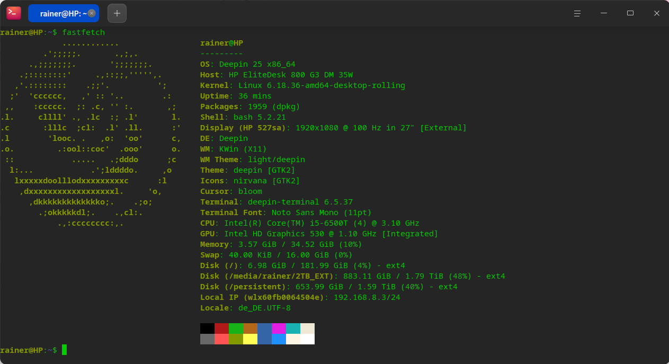Click the 'Cursor: bloom' line
Screen dimensions: 669x364
(231, 191)
